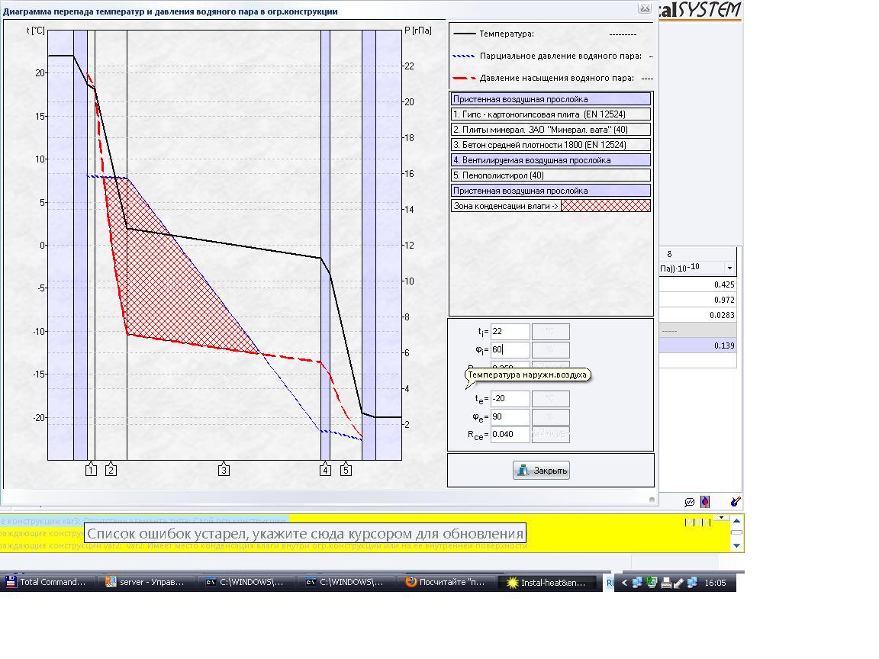Click the diagram window title bar text
Viewport: 879px width, 659px height.
click(170, 11)
